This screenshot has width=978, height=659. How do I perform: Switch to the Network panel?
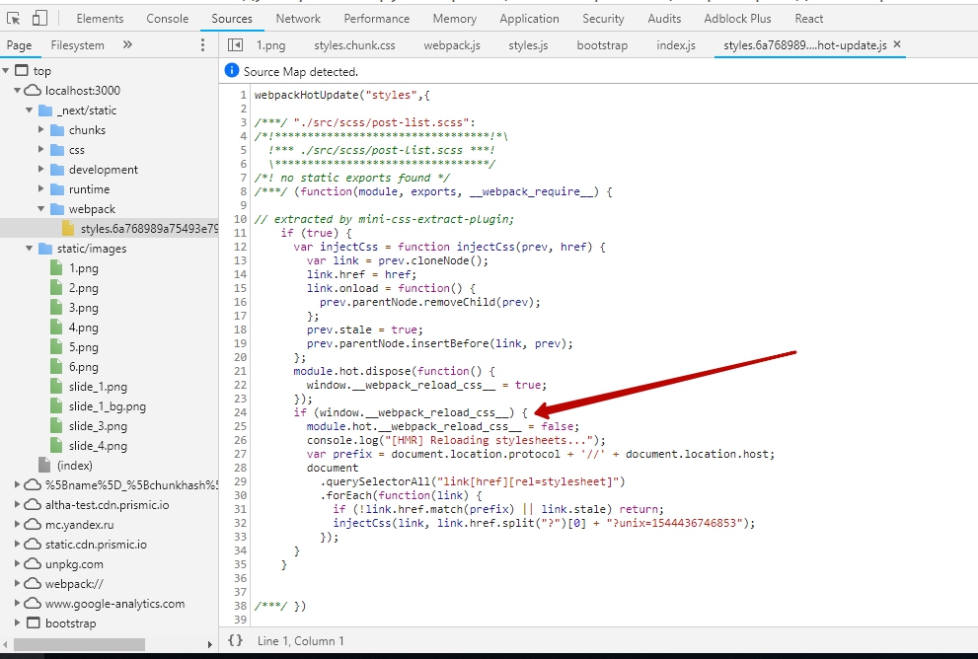click(297, 18)
